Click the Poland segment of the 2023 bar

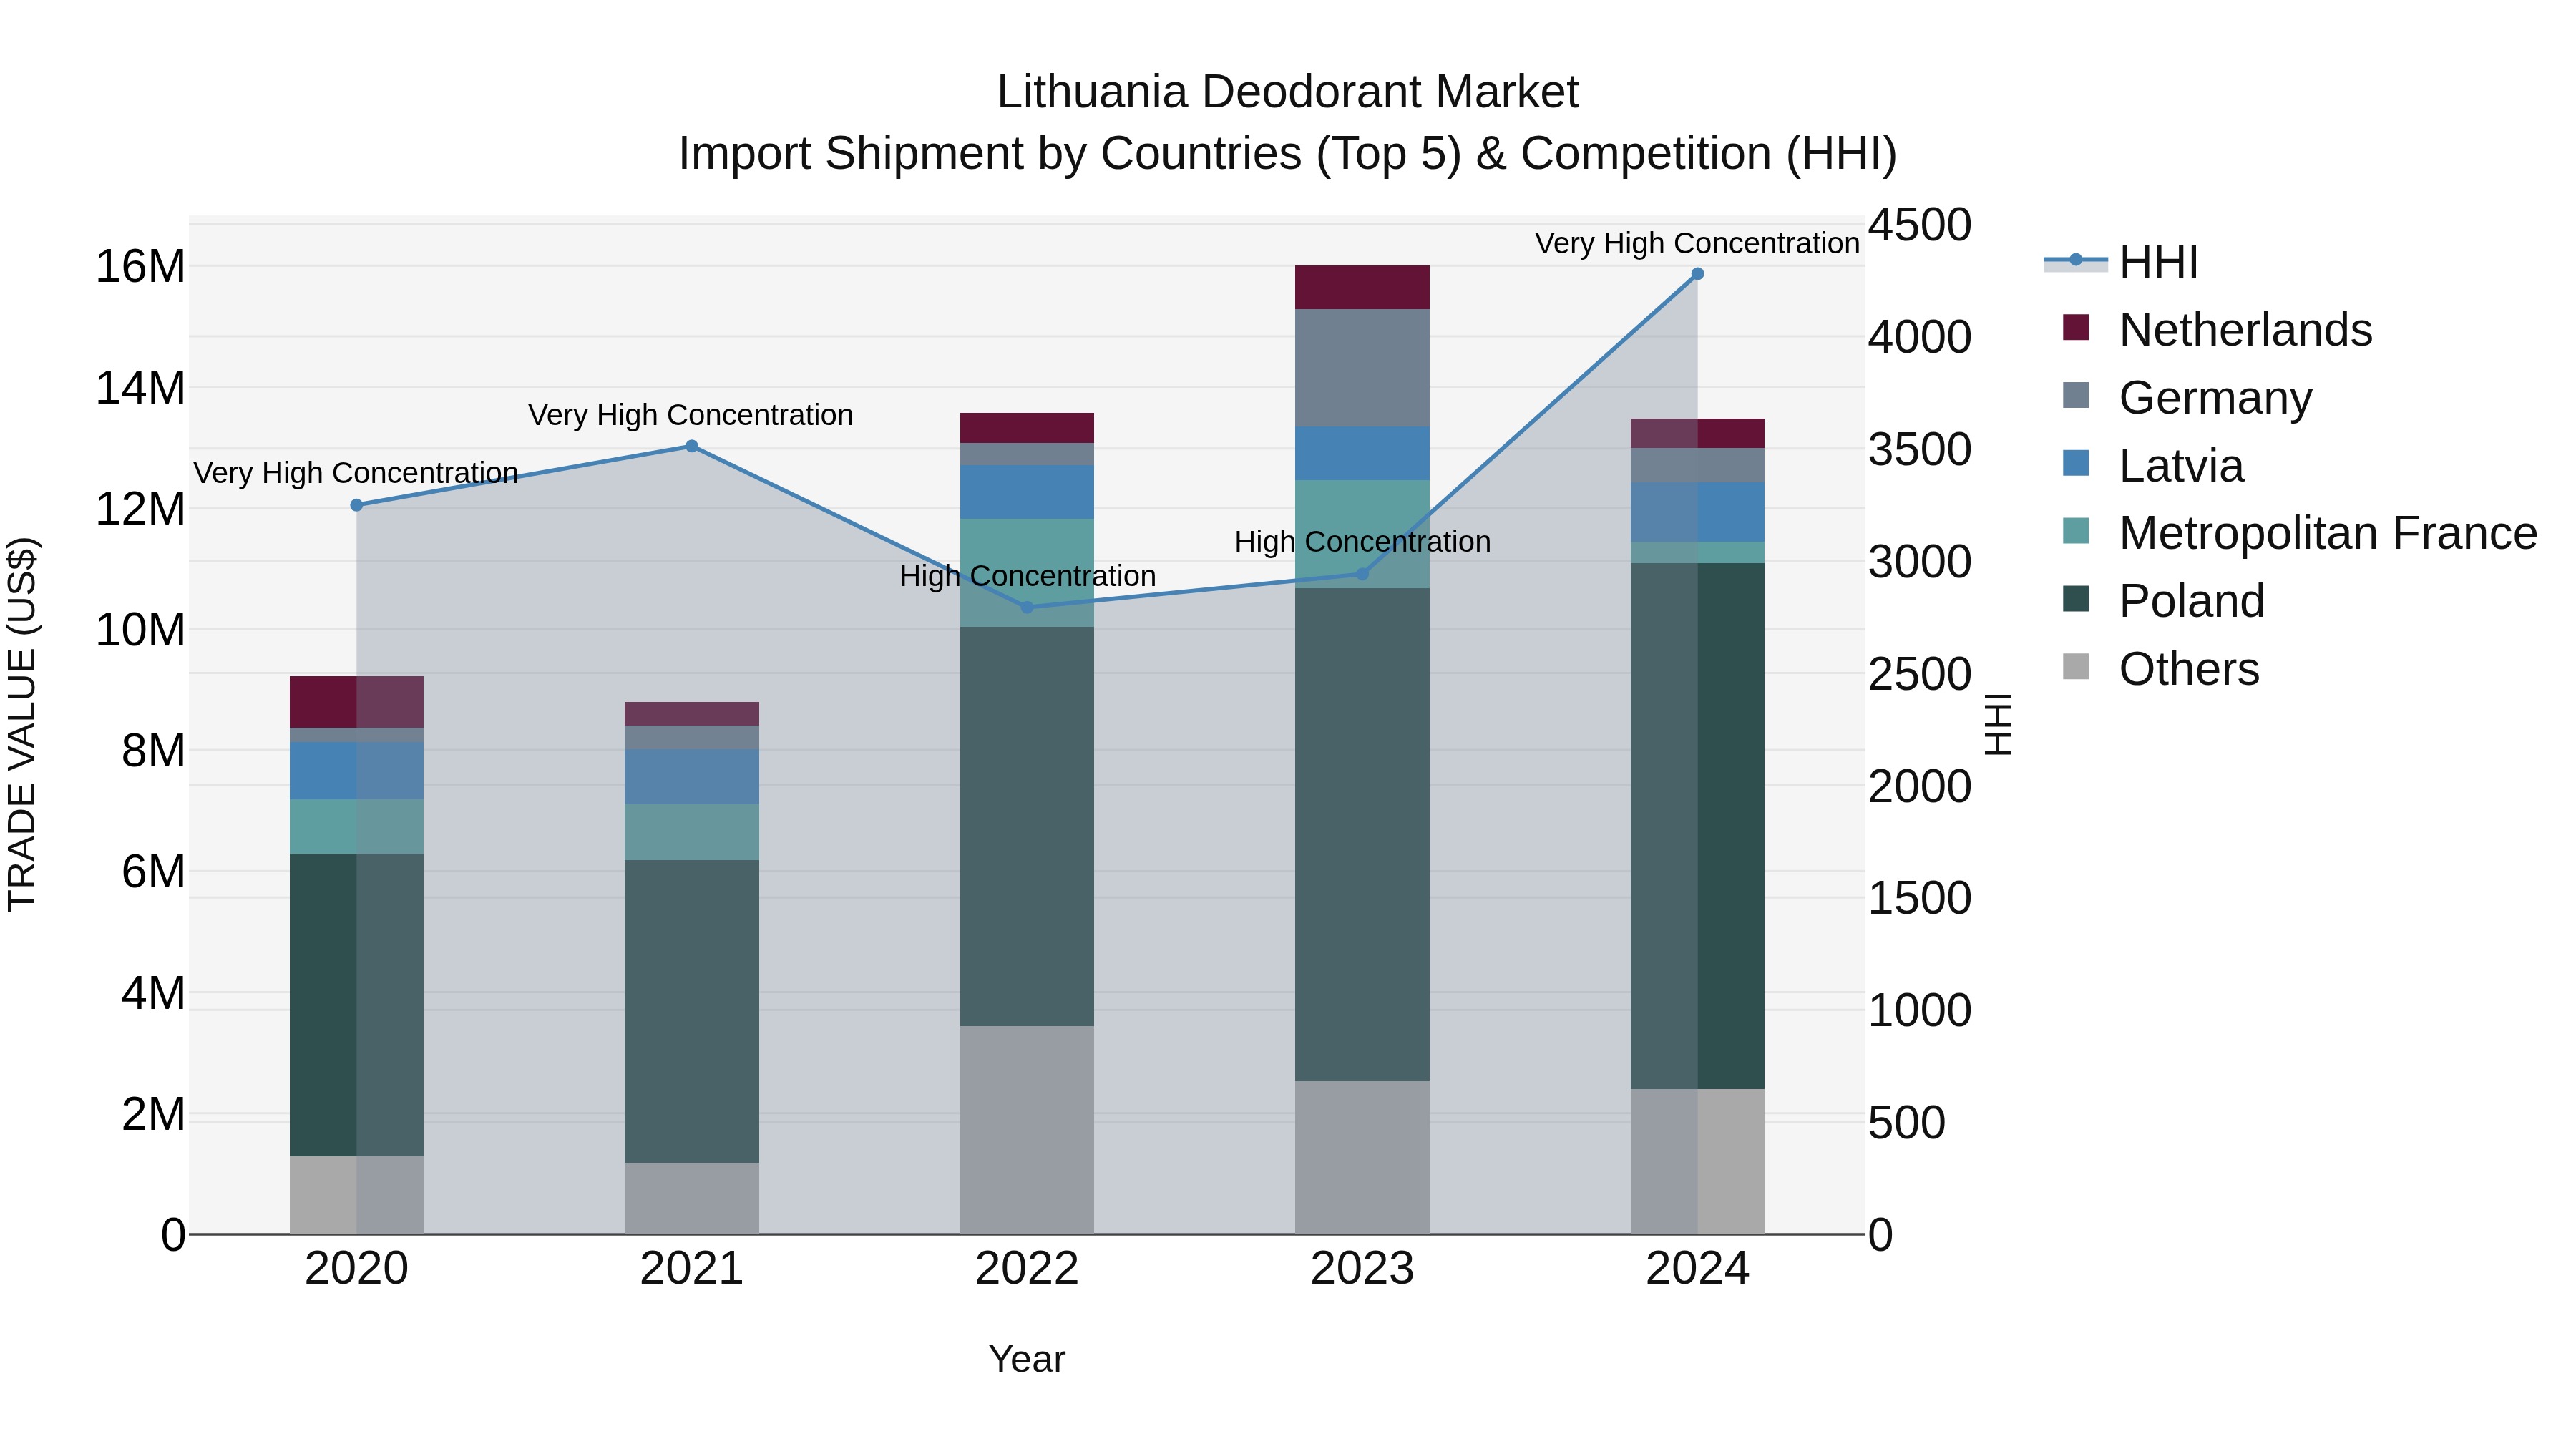(1362, 834)
